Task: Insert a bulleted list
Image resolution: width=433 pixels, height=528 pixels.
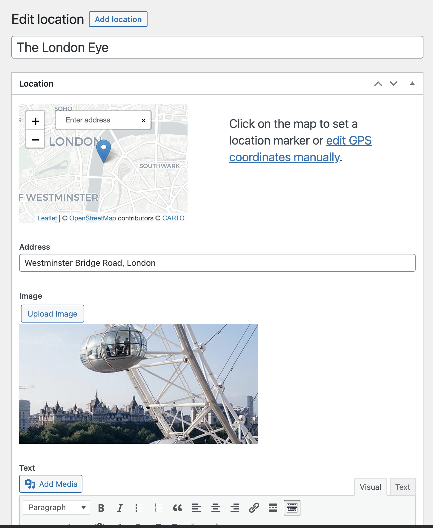Action: tap(139, 508)
